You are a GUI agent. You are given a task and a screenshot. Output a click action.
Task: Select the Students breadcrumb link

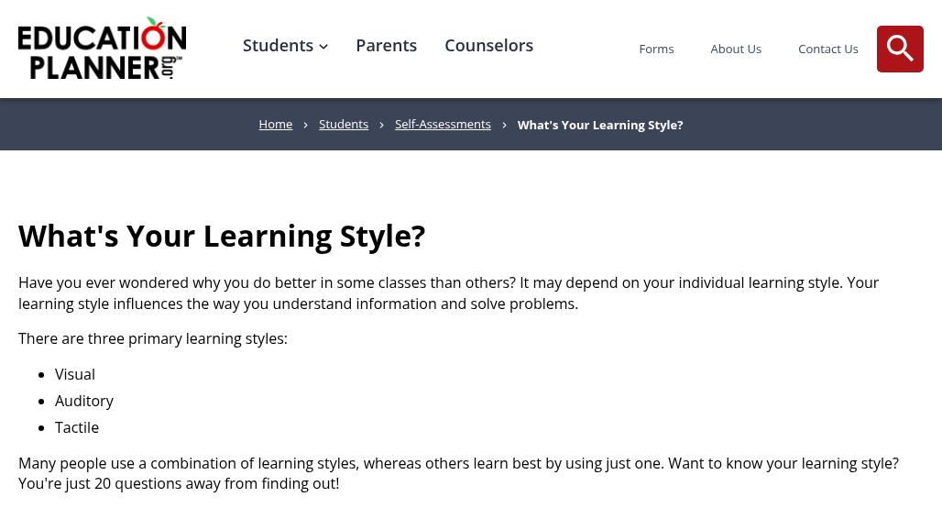[x=344, y=125]
